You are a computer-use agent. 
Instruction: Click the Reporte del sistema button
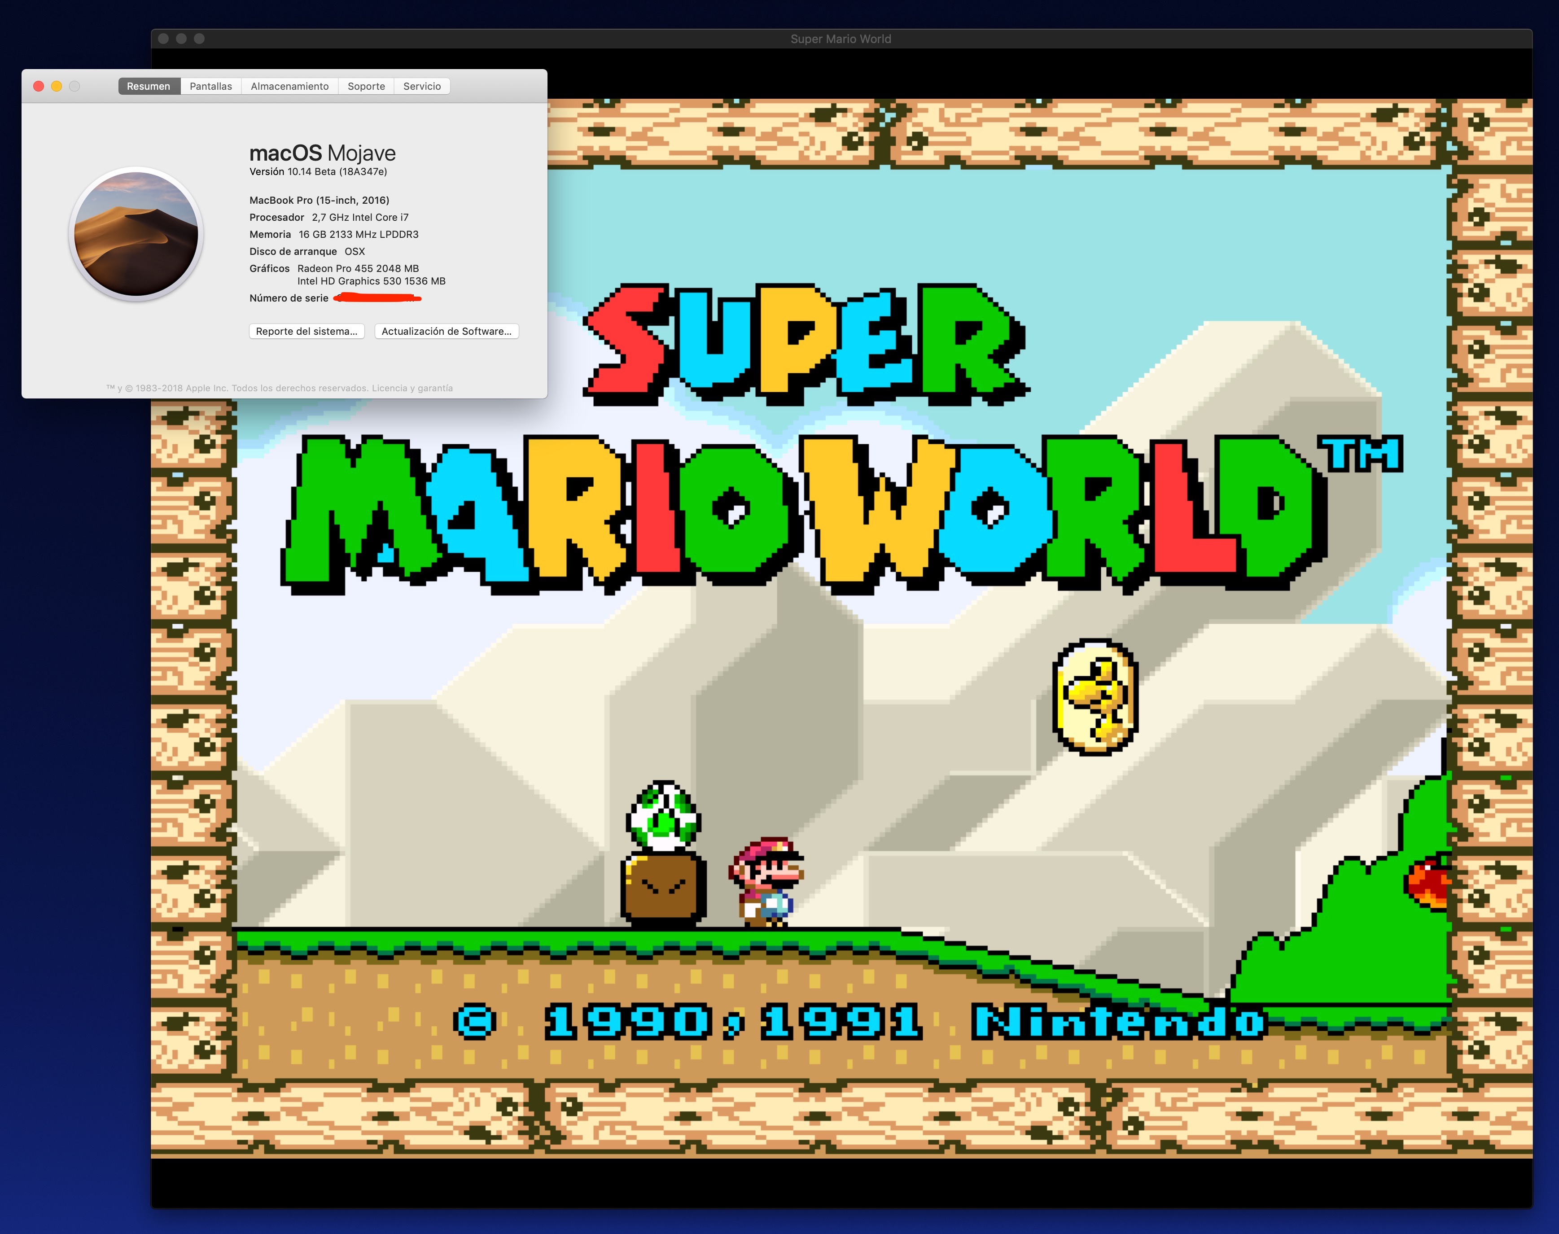pos(307,331)
